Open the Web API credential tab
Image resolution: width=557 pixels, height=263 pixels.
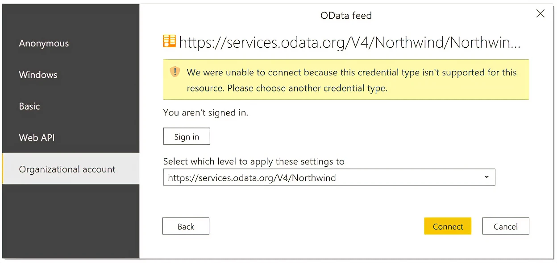click(37, 138)
